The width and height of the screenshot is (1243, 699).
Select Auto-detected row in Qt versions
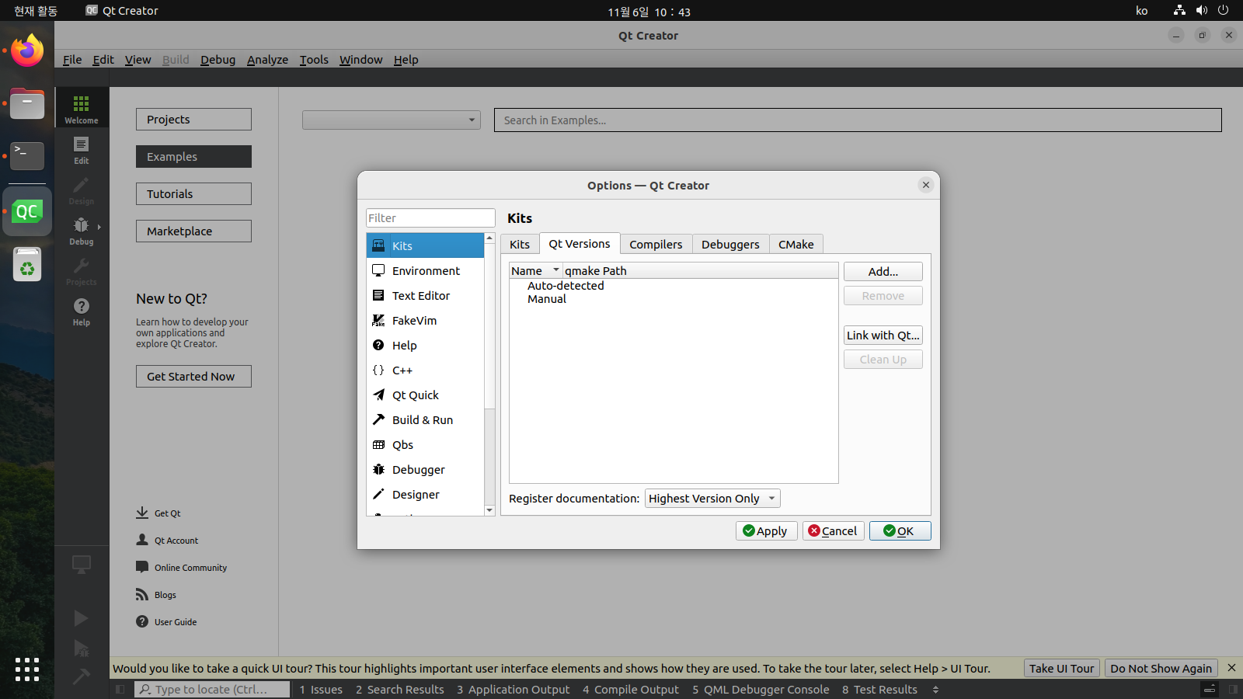click(566, 285)
